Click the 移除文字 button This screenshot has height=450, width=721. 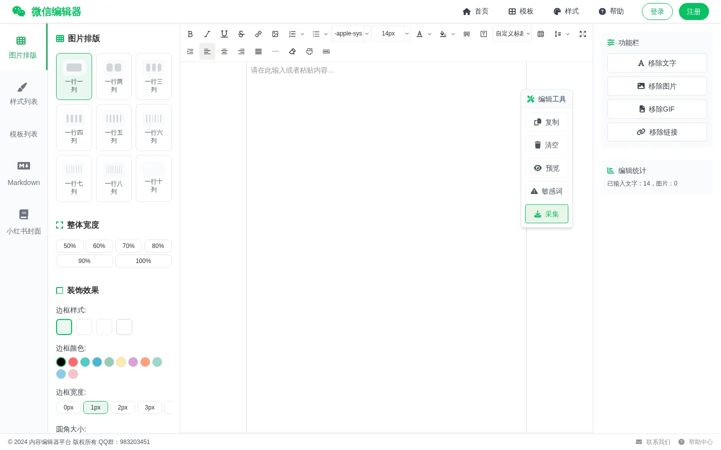(x=657, y=63)
